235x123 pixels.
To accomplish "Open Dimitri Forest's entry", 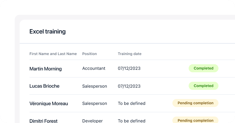I will [x=43, y=121].
